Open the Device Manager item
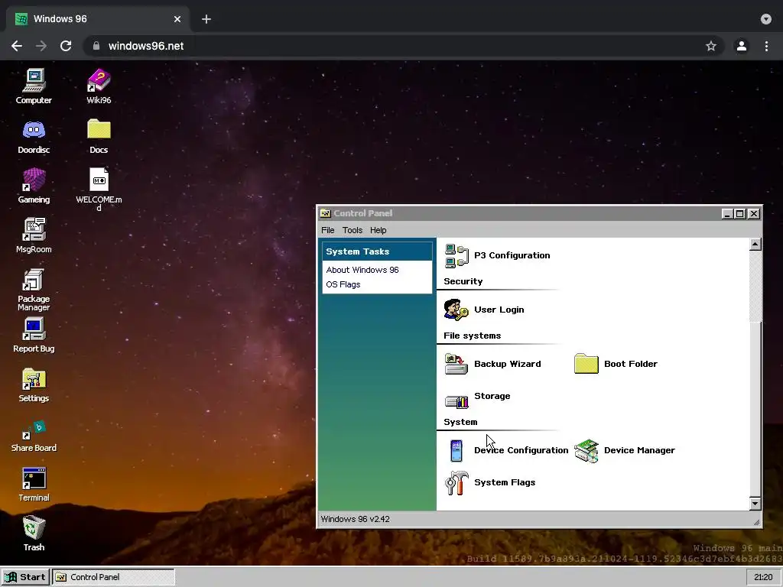This screenshot has height=587, width=783. point(624,450)
